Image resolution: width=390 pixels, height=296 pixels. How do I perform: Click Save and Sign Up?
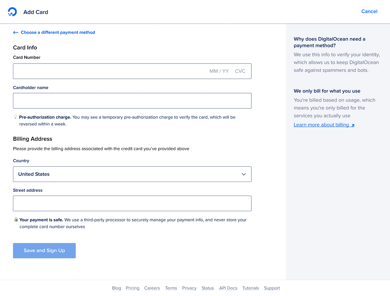44,251
